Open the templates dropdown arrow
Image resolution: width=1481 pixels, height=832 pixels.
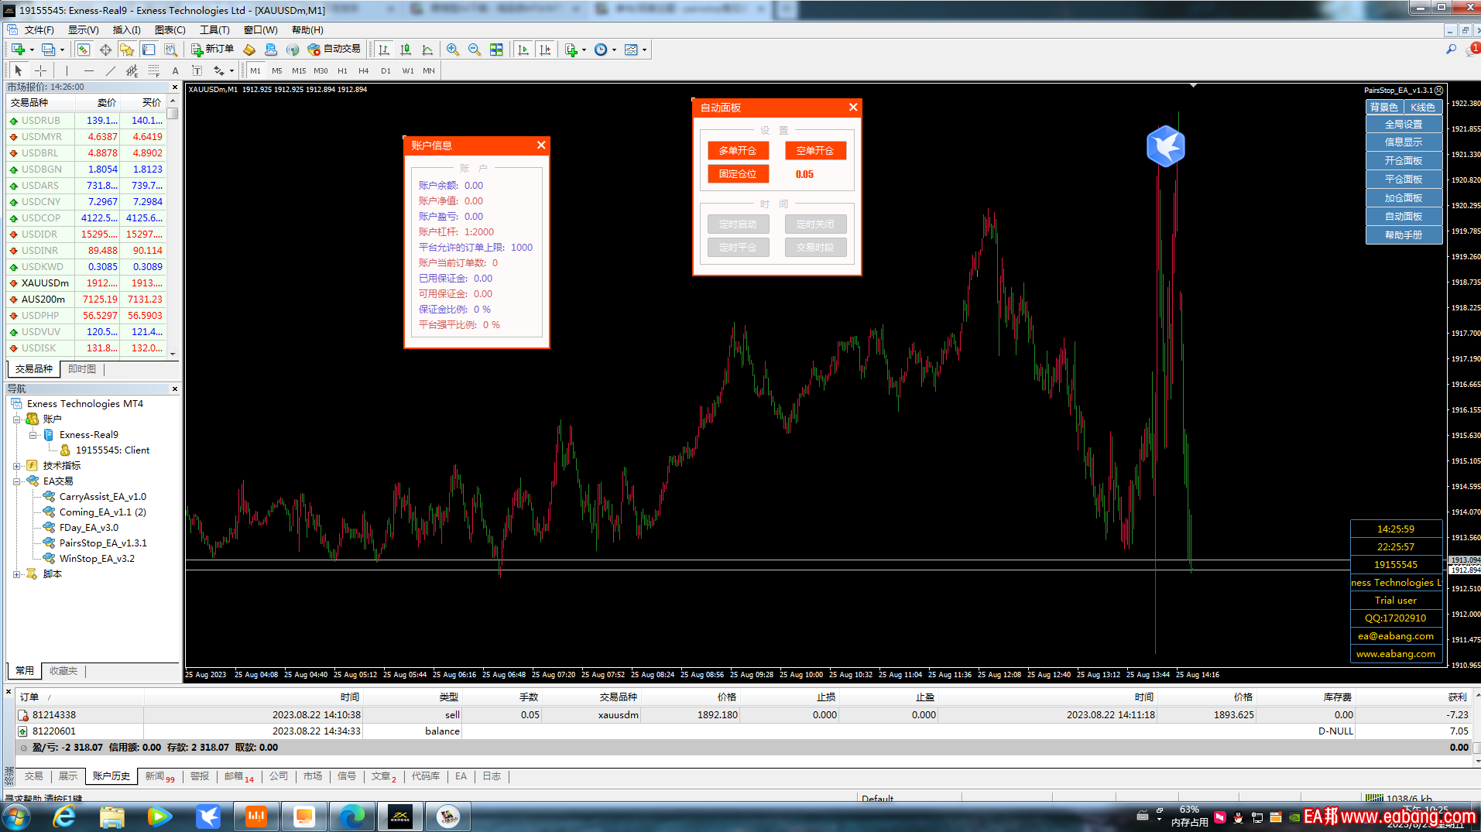[x=644, y=50]
